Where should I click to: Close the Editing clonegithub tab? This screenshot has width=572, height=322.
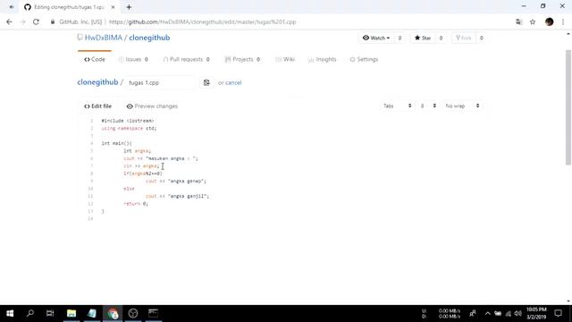(x=113, y=7)
